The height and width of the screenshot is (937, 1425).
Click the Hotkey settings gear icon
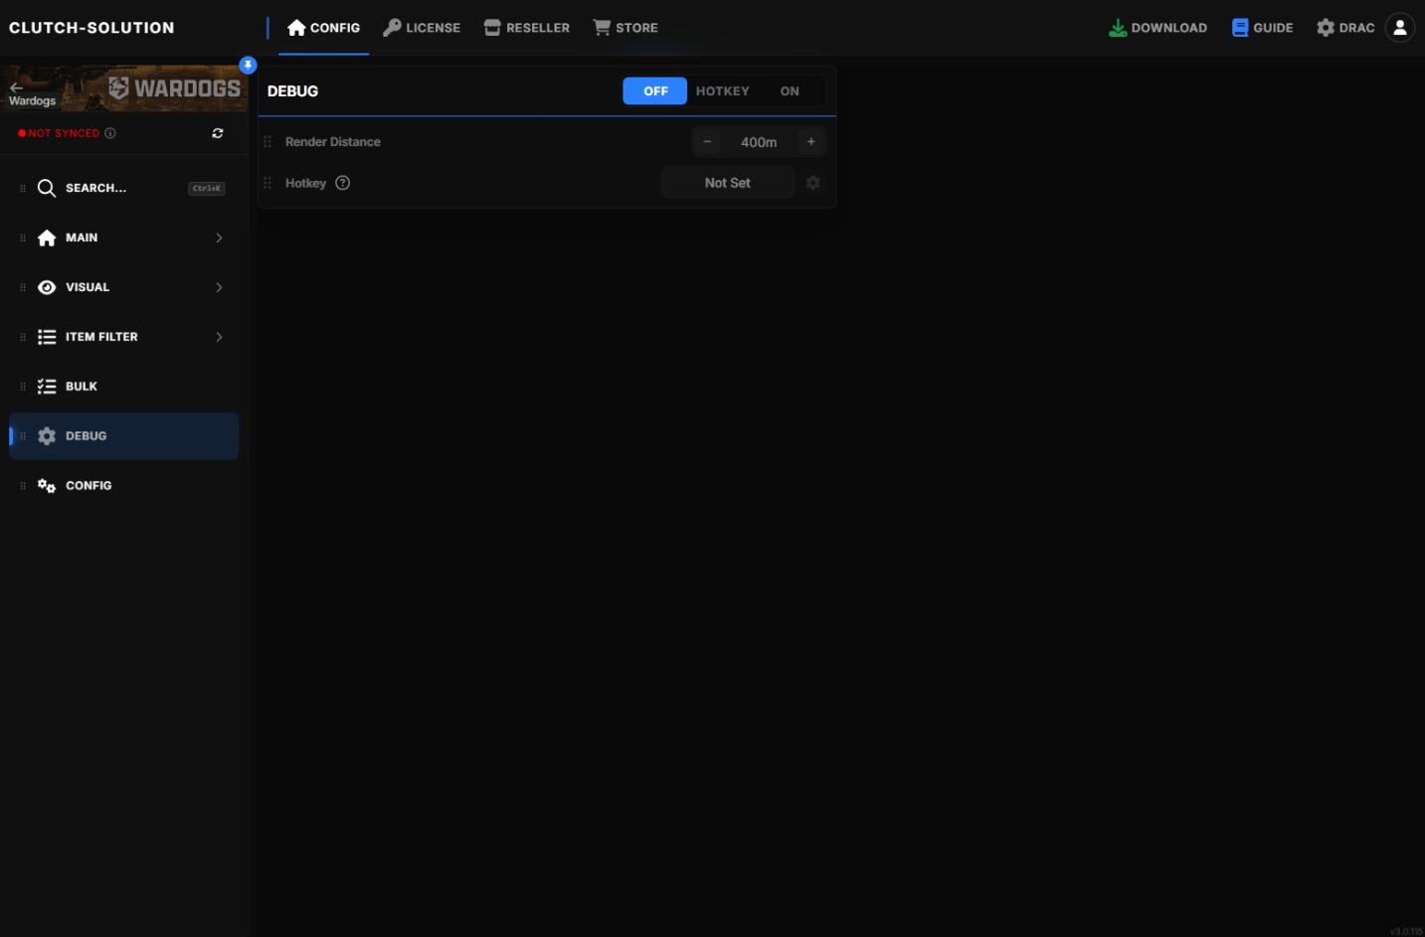(x=812, y=183)
